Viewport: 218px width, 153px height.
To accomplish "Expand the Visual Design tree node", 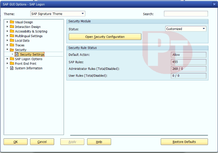I will coord(7,22).
